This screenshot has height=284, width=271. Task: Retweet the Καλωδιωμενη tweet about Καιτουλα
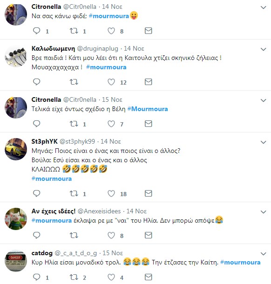click(74, 82)
